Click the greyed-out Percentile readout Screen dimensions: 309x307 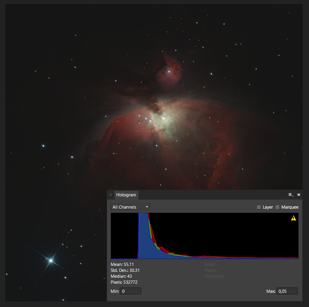pyautogui.click(x=216, y=276)
